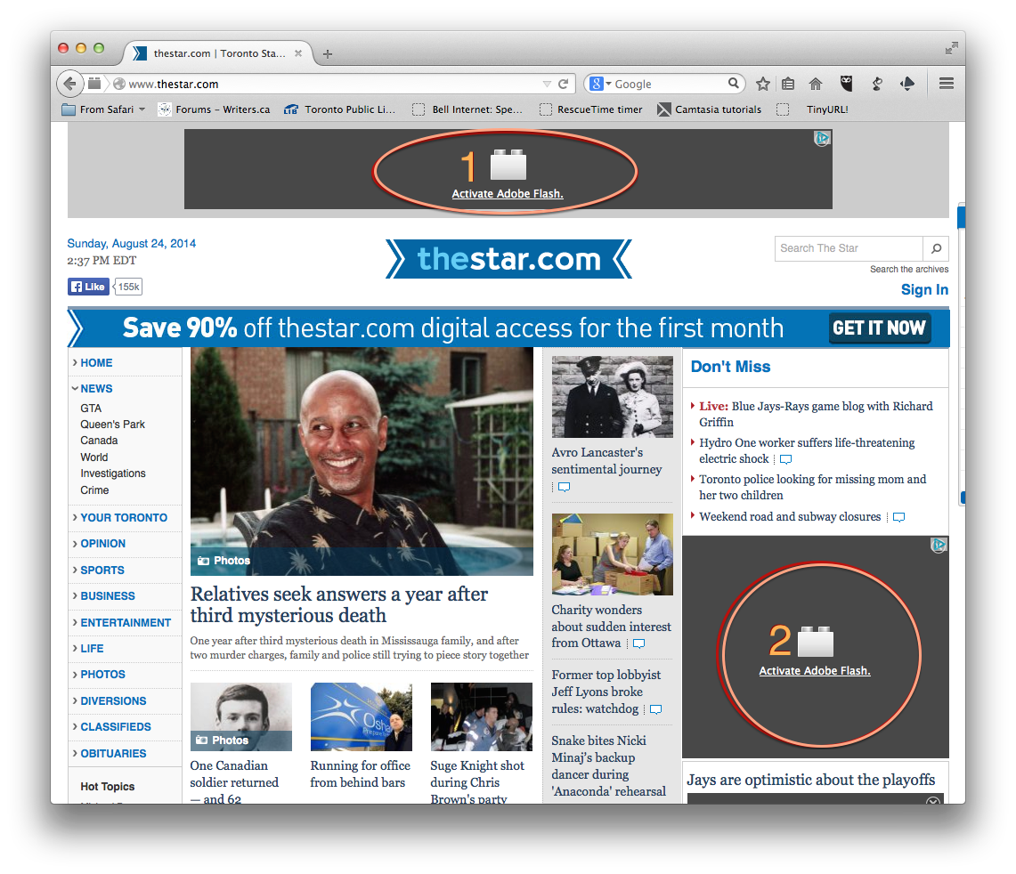1016x874 pixels.
Task: Expand YOUR TORONTO navigation section
Action: click(x=123, y=518)
